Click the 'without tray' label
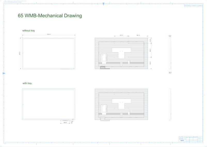The height and width of the screenshot is (147, 207). pyautogui.click(x=29, y=31)
